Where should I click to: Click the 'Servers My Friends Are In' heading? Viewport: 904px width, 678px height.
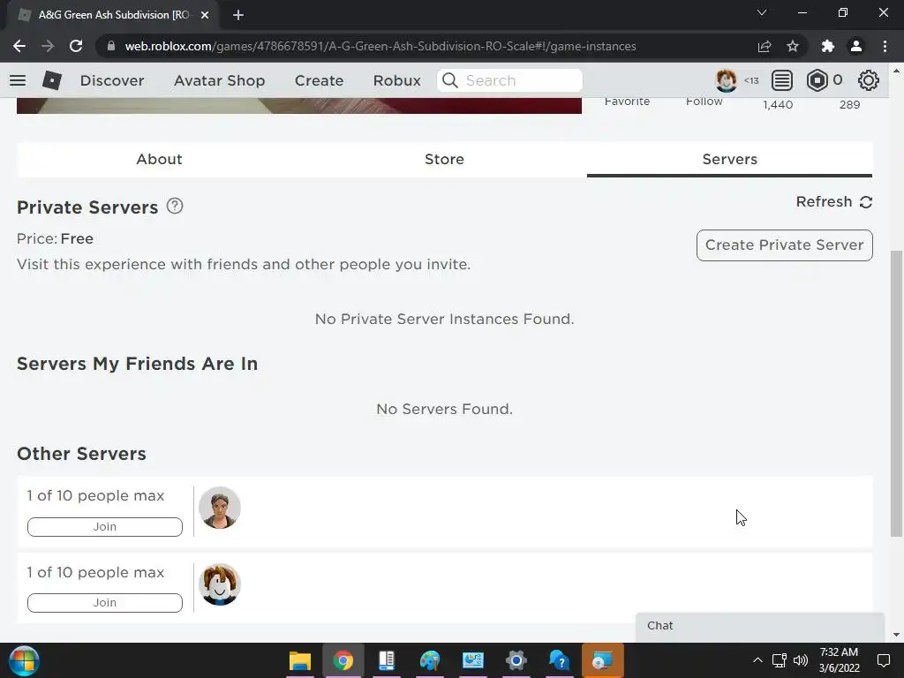[137, 364]
